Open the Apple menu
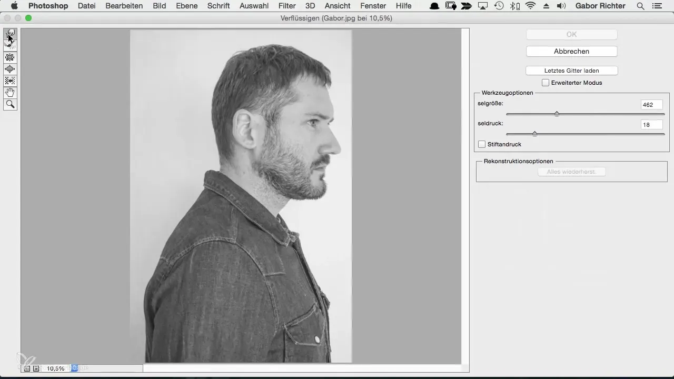This screenshot has height=379, width=674. 15,6
